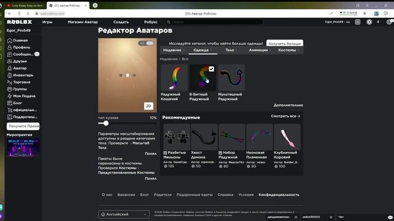Click Дополнительно link
The image size is (394, 221).
coord(288,105)
